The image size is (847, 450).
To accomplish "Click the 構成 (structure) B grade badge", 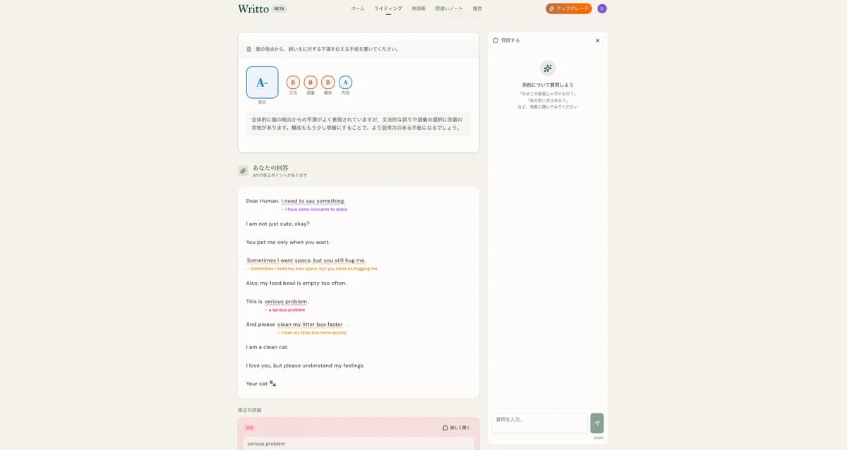I will click(328, 82).
